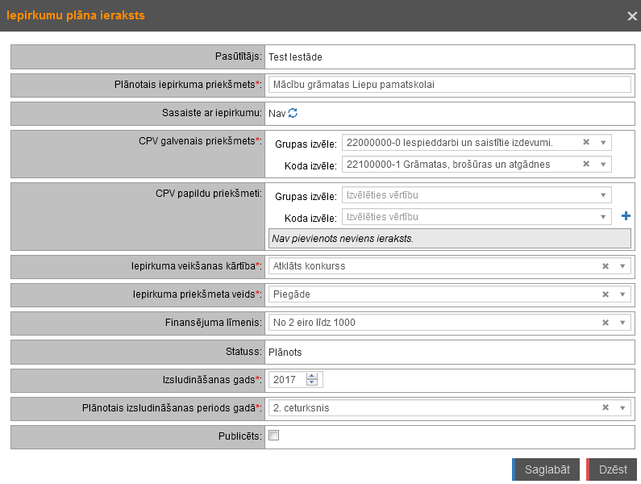Close the Iepirkumu plāna ieraksts dialog

(633, 15)
